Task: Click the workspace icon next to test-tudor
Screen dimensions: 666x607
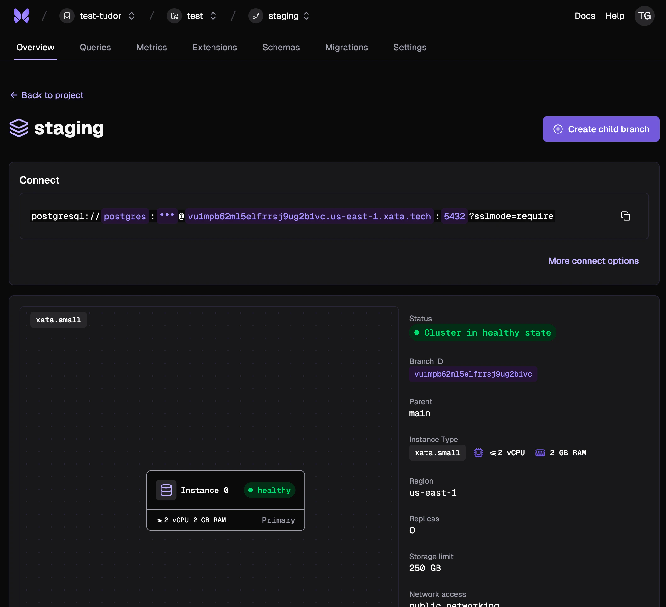Action: 67,15
